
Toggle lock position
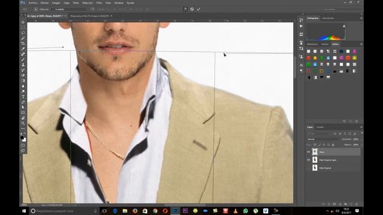[324, 145]
